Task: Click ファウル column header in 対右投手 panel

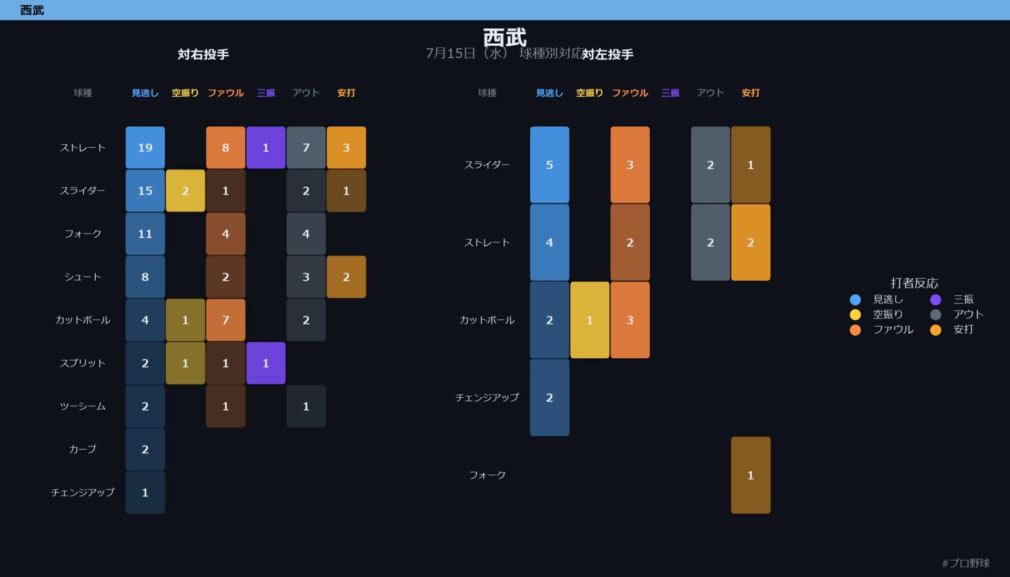Action: click(x=226, y=93)
